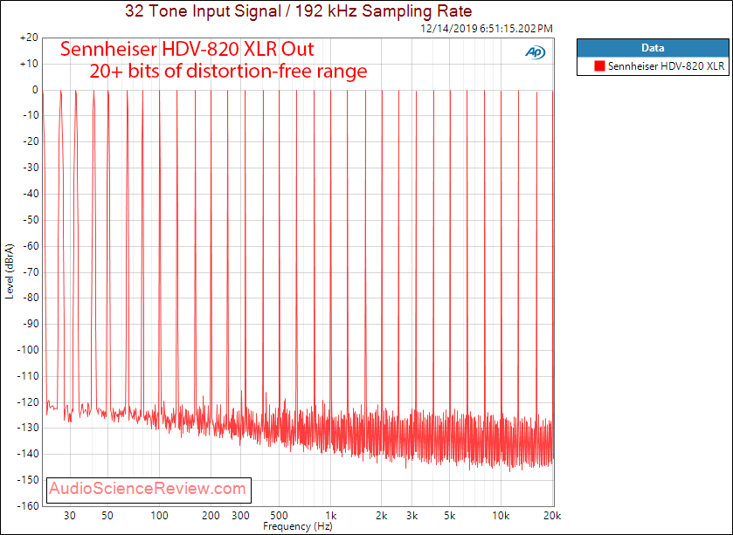This screenshot has width=733, height=535.
Task: Click the "-30" y-axis tick label
Action: pyautogui.click(x=31, y=168)
